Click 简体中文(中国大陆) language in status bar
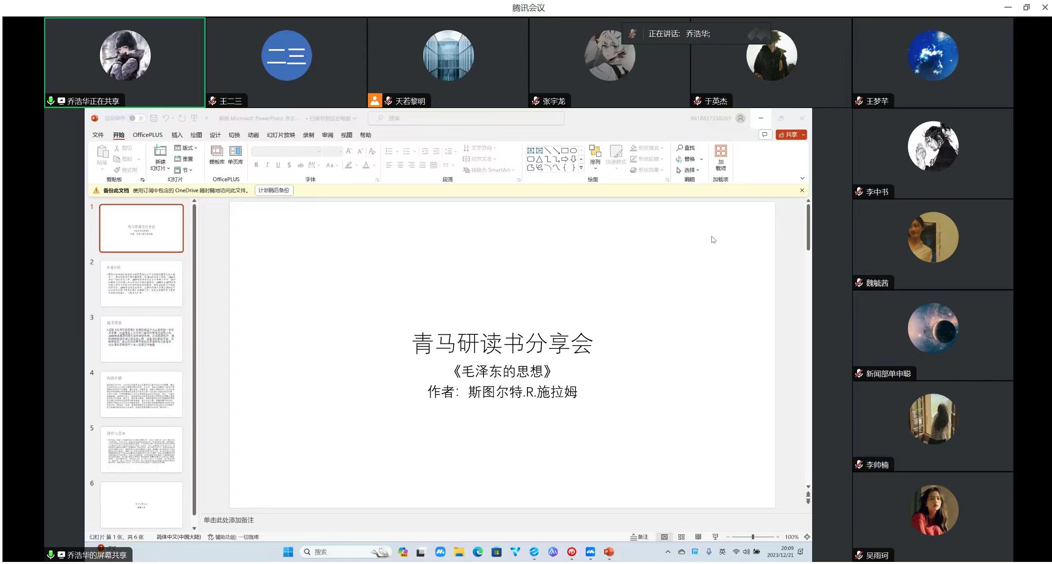 [179, 537]
